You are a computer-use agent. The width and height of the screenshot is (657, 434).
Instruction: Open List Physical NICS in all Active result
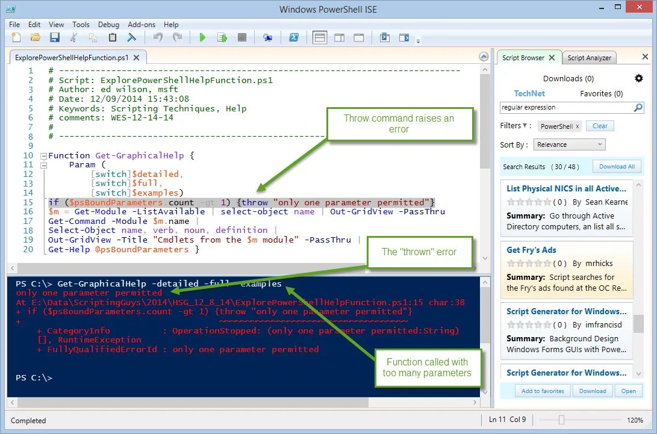pos(566,188)
